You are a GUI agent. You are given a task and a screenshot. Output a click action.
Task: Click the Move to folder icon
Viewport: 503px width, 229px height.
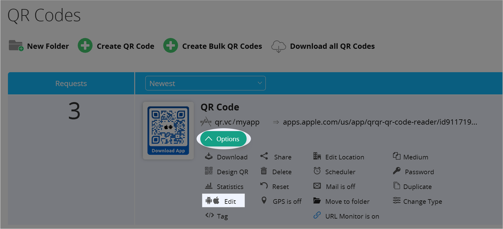[317, 200]
